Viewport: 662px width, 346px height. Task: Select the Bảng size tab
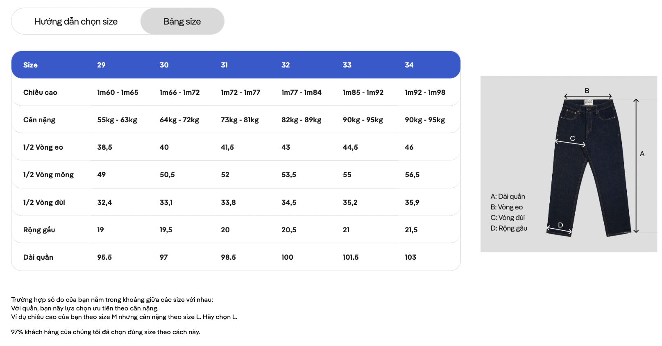pyautogui.click(x=182, y=21)
